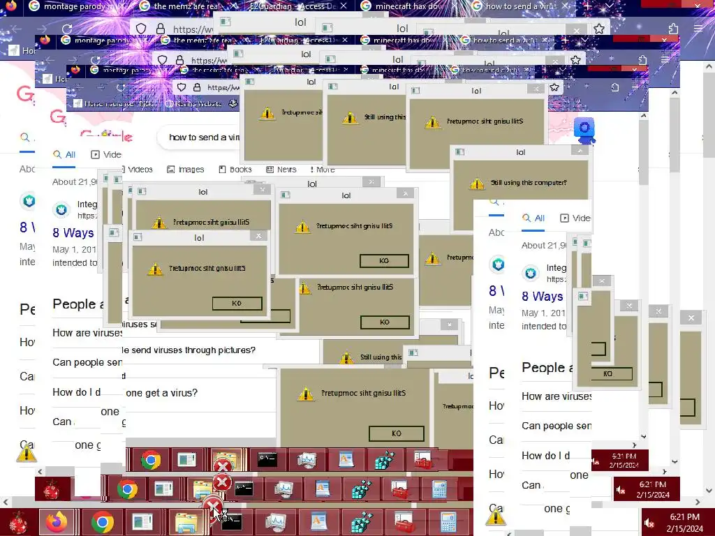Expand the 'one get a virus?' question
Image resolution: width=715 pixels, height=536 pixels.
coord(161,393)
